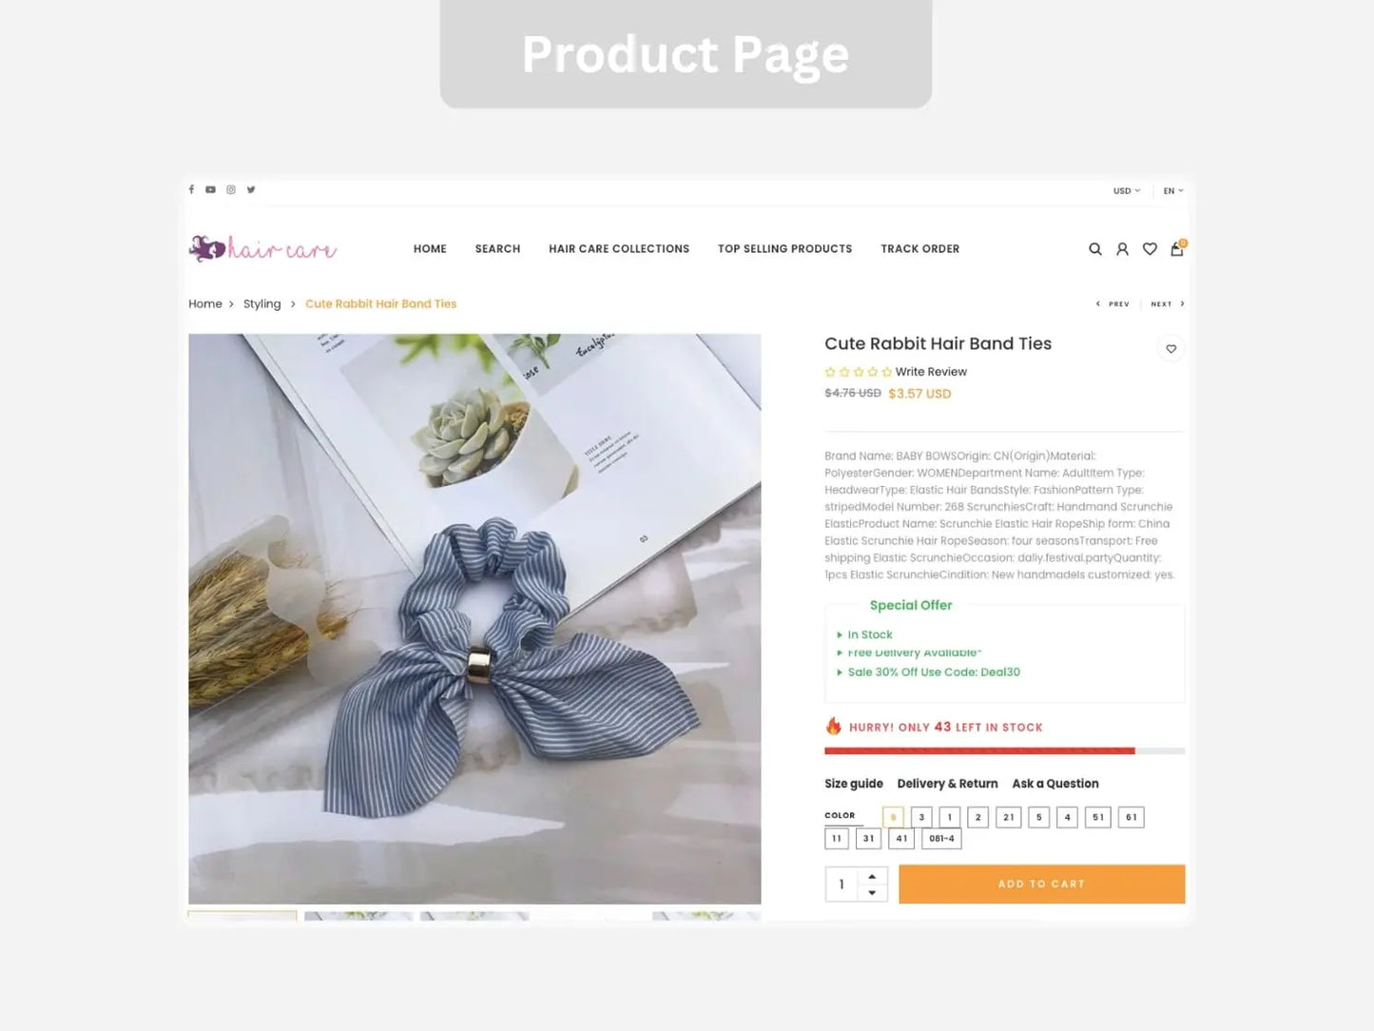Go to Track Order menu item

tap(920, 249)
